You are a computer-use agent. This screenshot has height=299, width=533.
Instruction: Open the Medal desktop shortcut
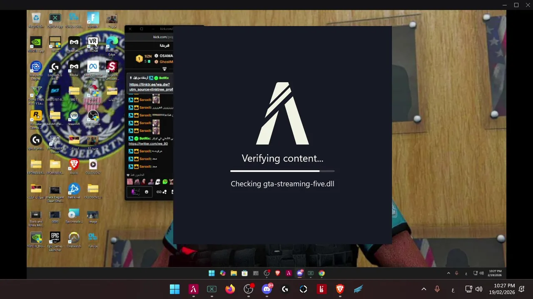point(74,69)
